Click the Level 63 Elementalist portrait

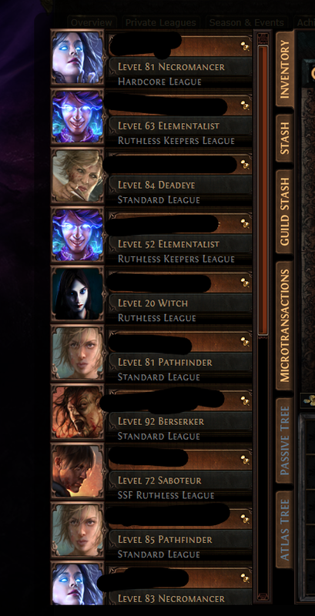click(77, 117)
